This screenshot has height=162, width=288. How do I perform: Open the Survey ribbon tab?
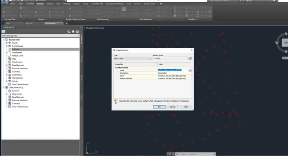point(85,4)
